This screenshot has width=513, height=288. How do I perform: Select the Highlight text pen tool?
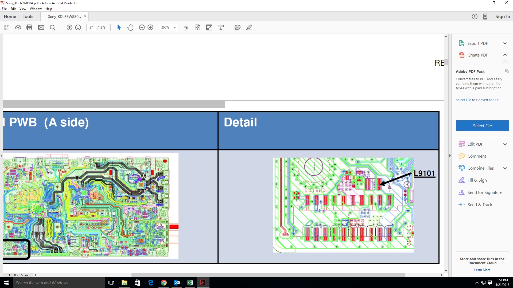pyautogui.click(x=249, y=27)
